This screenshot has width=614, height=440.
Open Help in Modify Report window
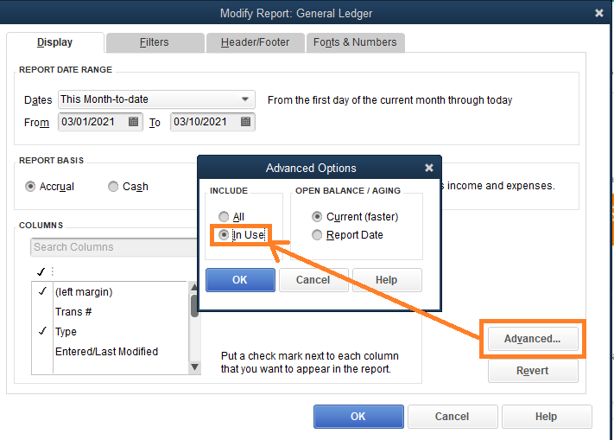tap(547, 416)
